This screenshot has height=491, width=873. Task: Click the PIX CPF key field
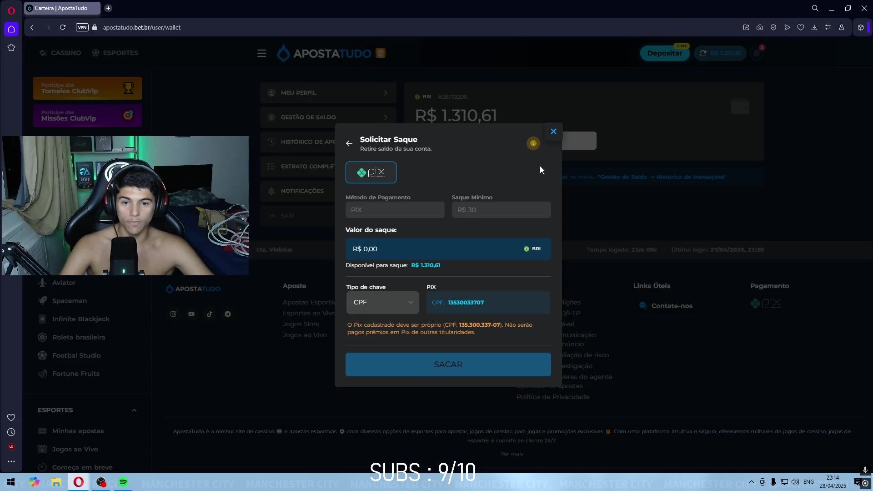(488, 303)
